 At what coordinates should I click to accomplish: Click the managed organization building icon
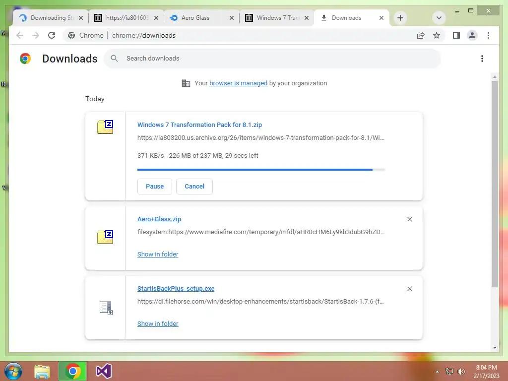point(186,83)
